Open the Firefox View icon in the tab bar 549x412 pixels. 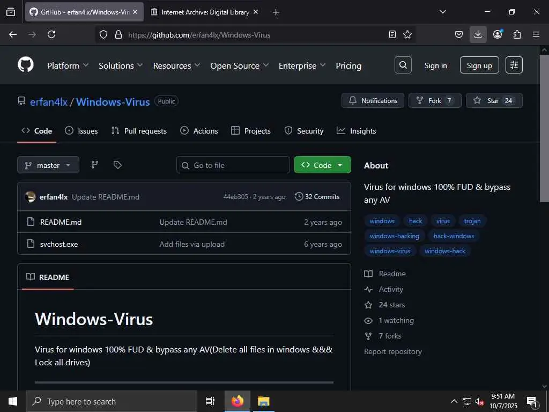click(x=11, y=12)
